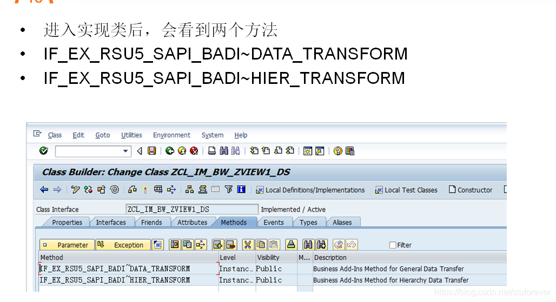Click the Local Test Classes button
Viewport: 556px width, 302px height.
click(x=406, y=190)
